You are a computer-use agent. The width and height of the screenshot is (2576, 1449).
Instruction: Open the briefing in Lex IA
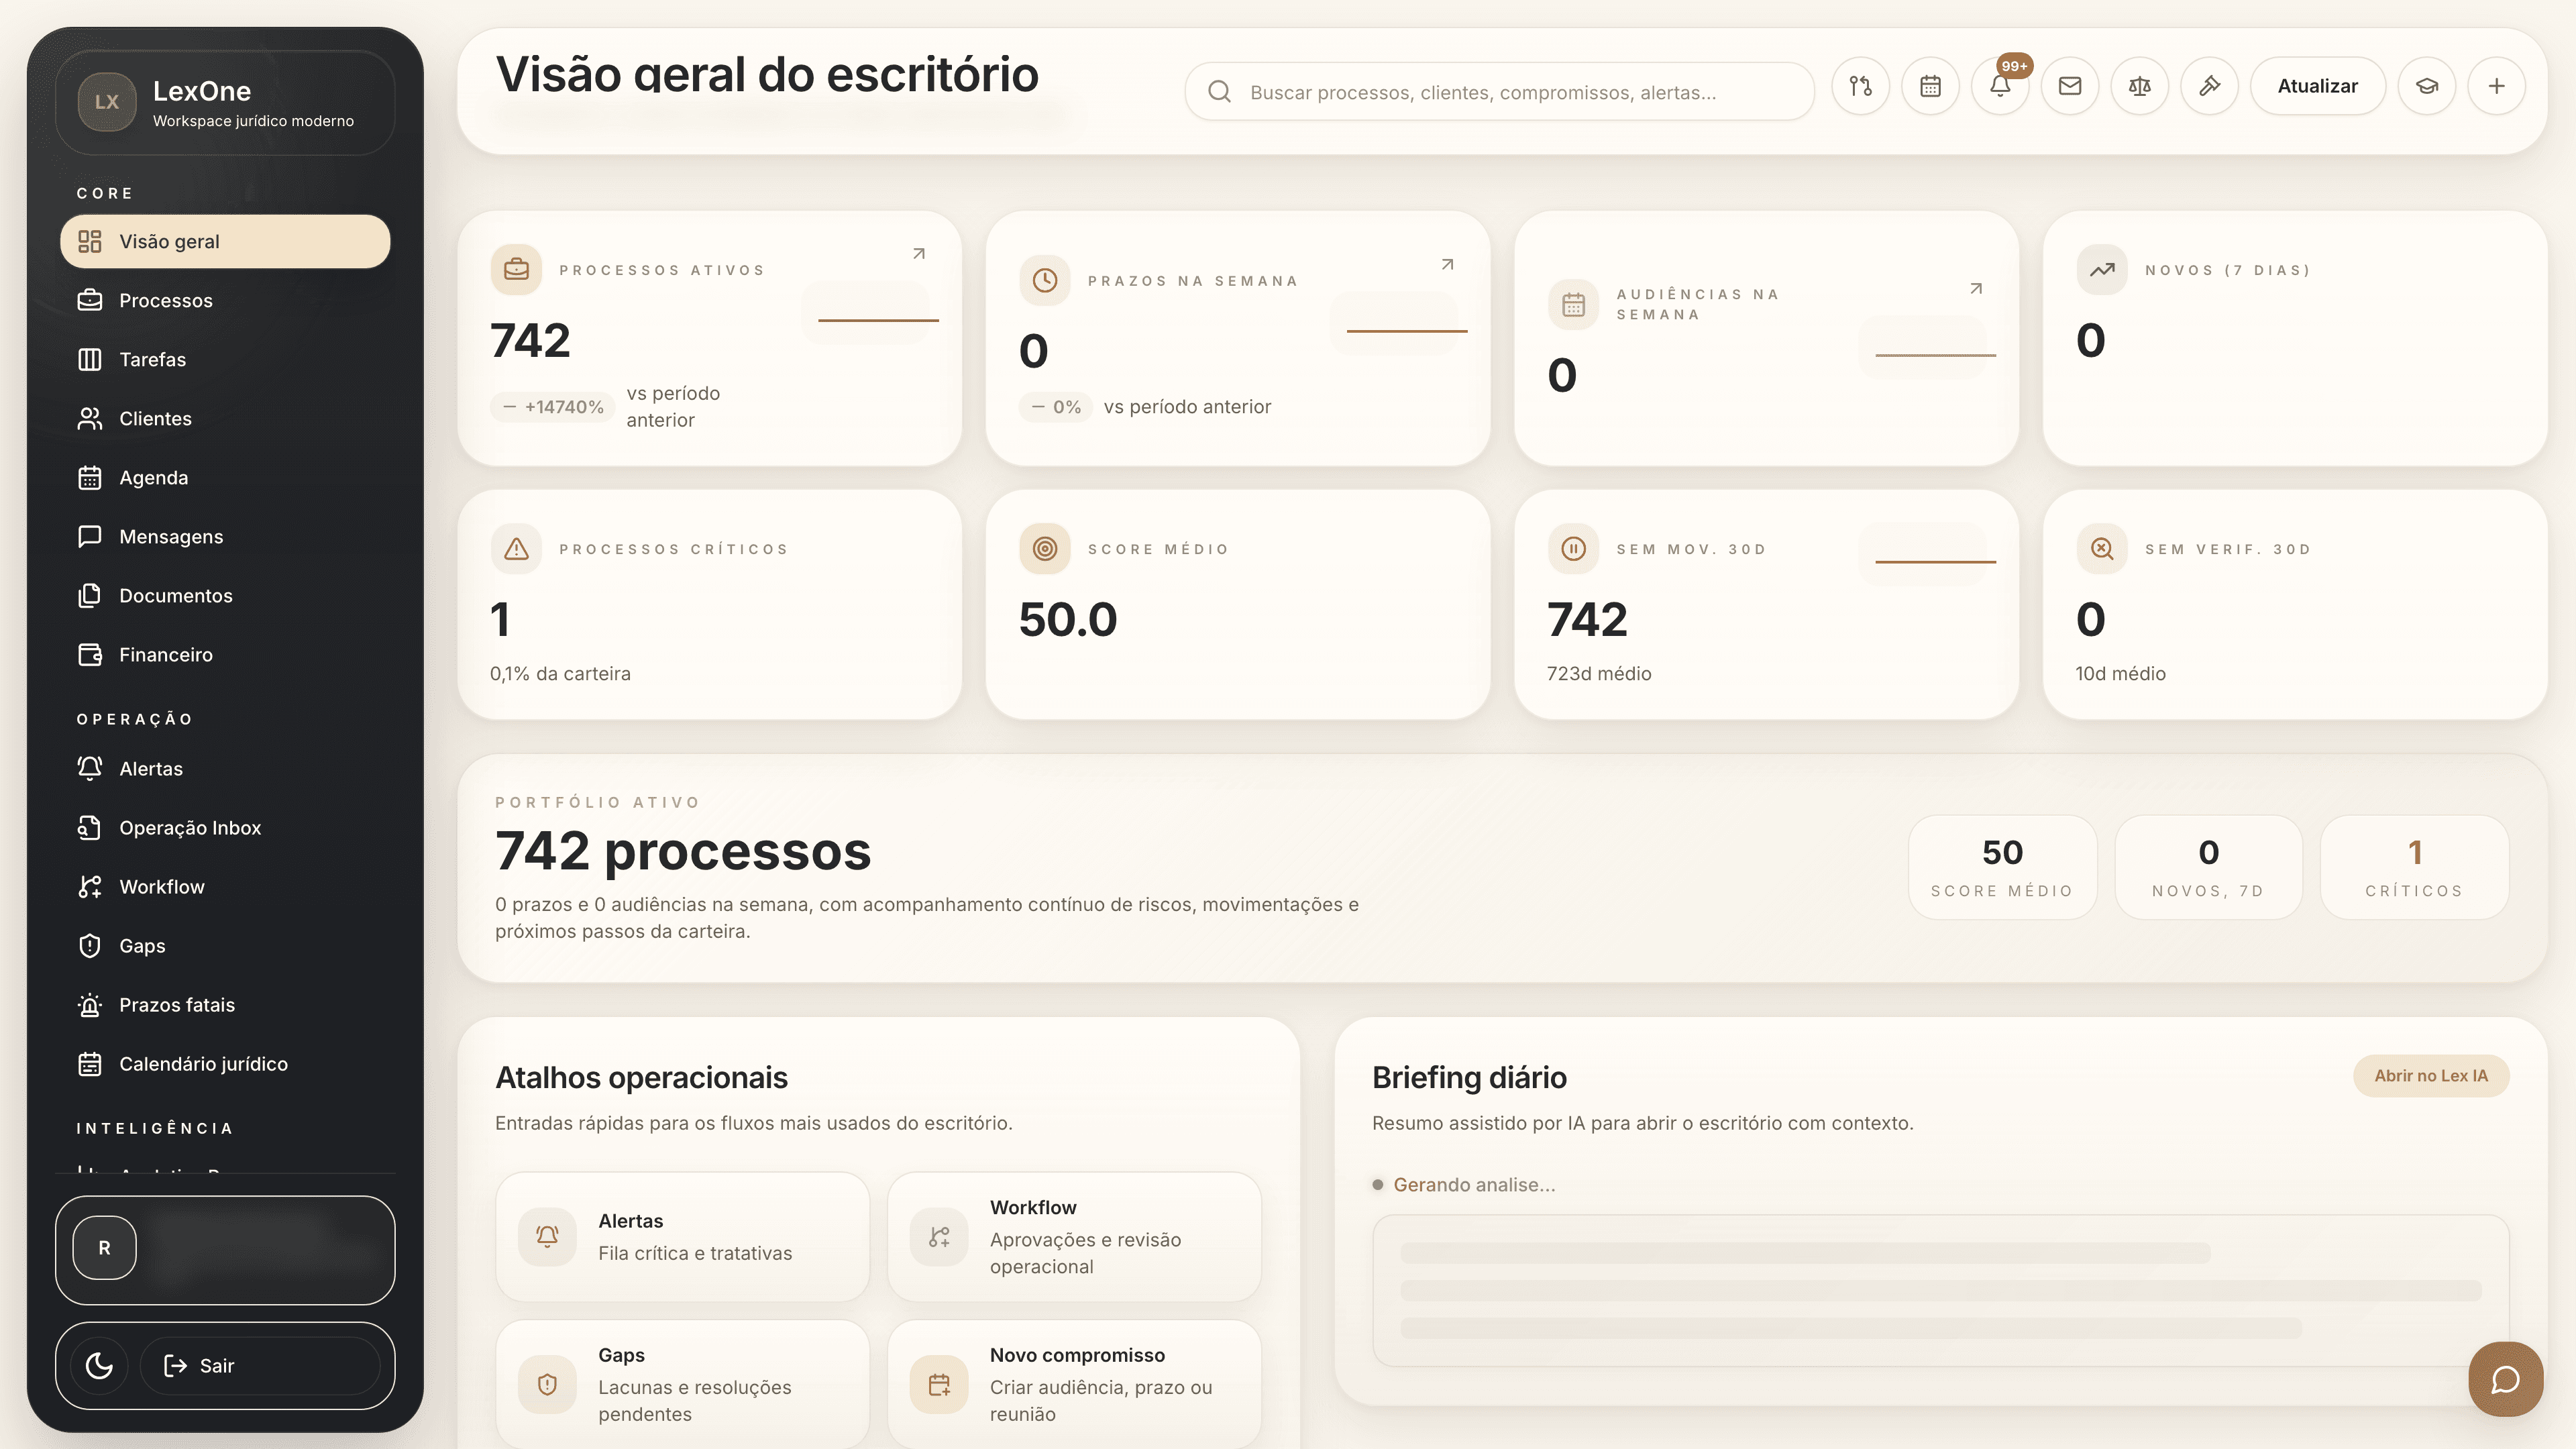tap(2430, 1076)
